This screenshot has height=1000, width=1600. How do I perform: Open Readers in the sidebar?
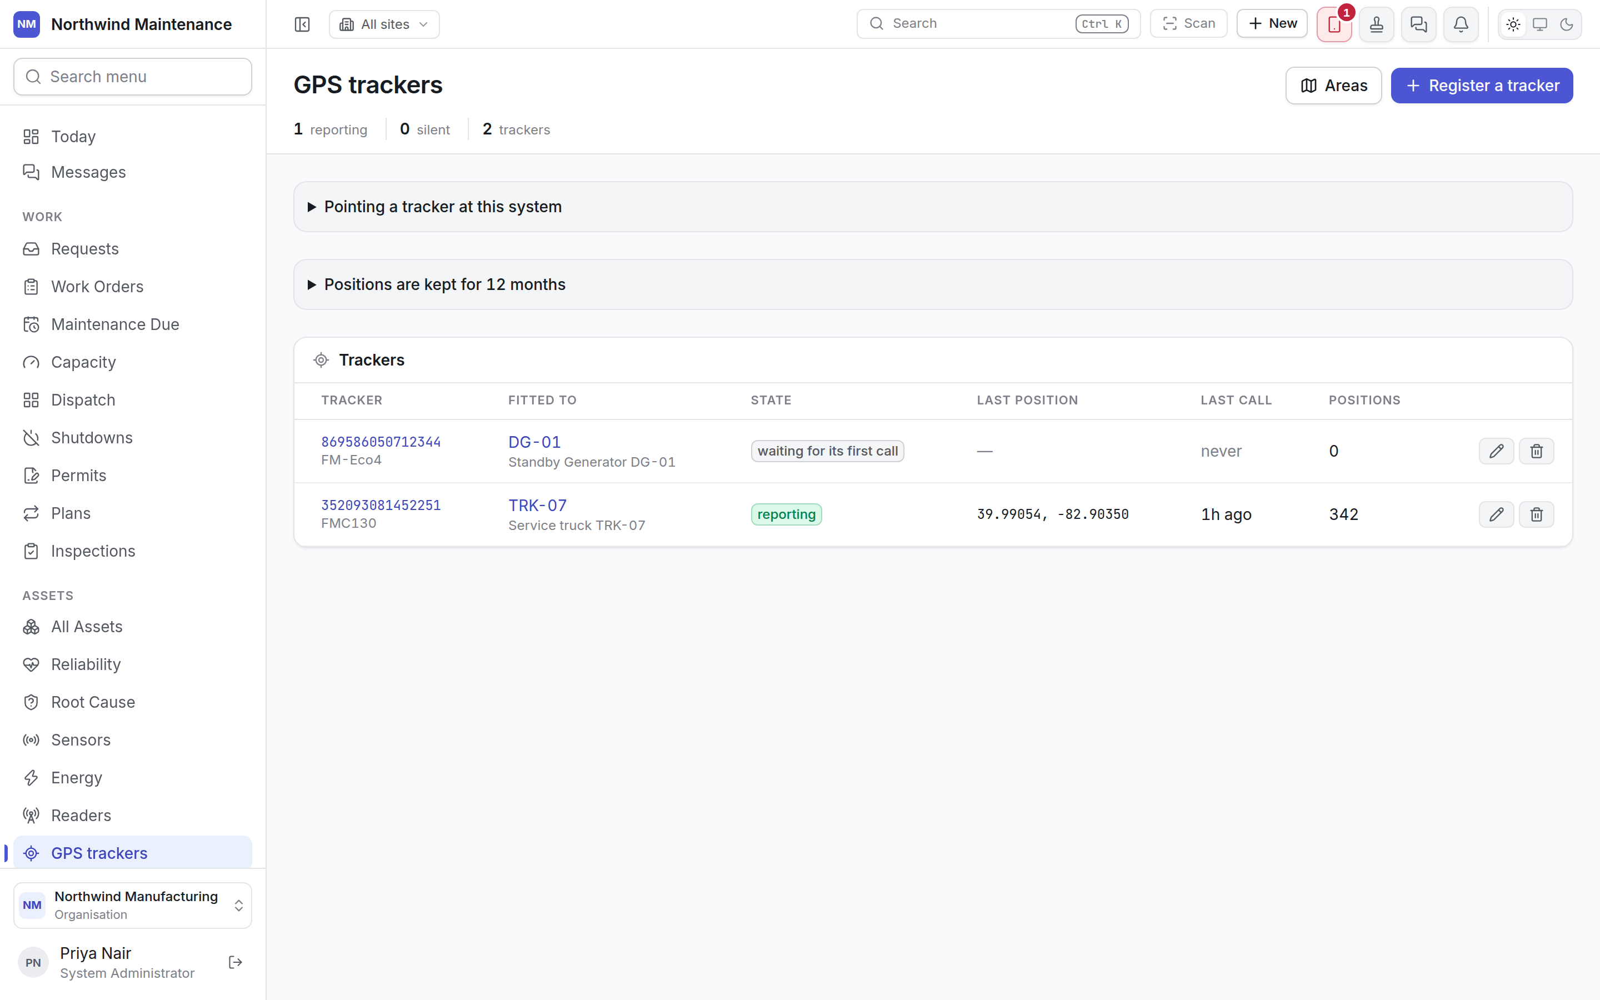coord(133,816)
